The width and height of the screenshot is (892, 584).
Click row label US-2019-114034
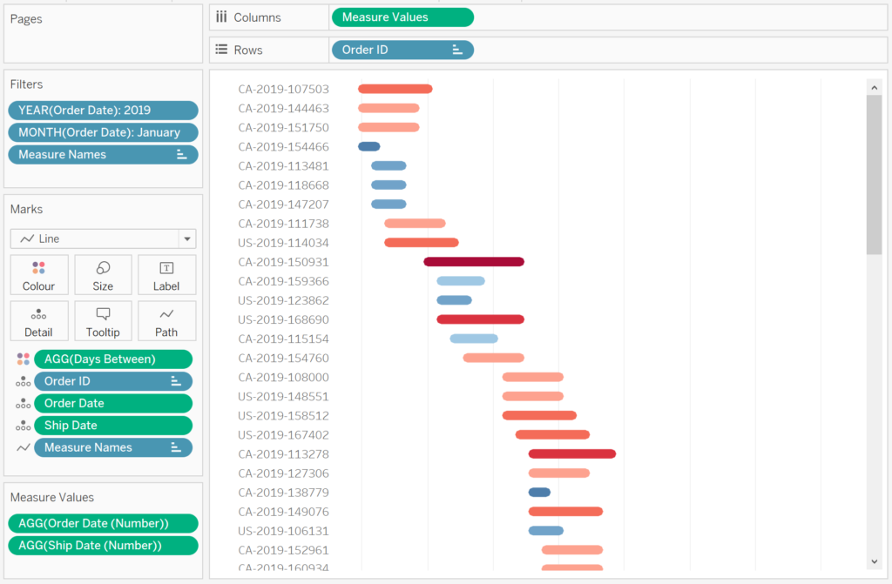pos(283,243)
